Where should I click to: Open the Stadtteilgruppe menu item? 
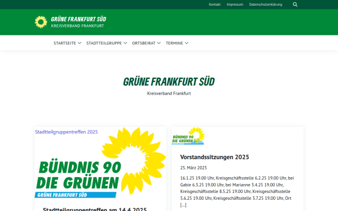point(104,43)
